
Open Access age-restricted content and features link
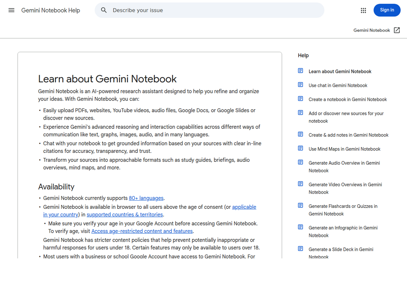coord(142,231)
